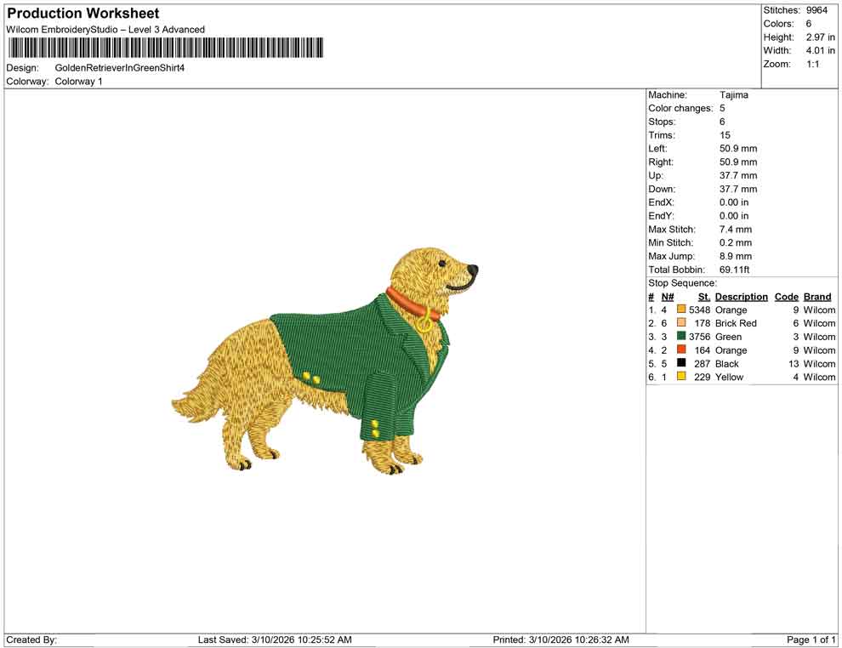842x648 pixels.
Task: Click the Description column header
Action: [741, 296]
